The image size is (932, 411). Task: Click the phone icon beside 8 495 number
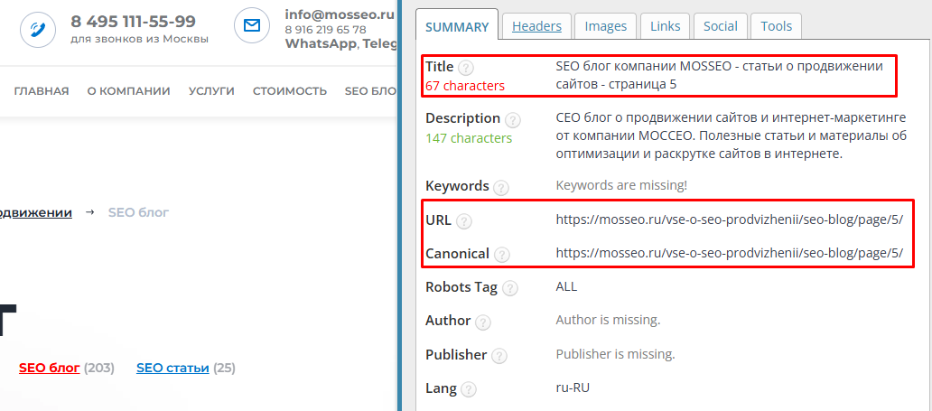click(x=37, y=28)
